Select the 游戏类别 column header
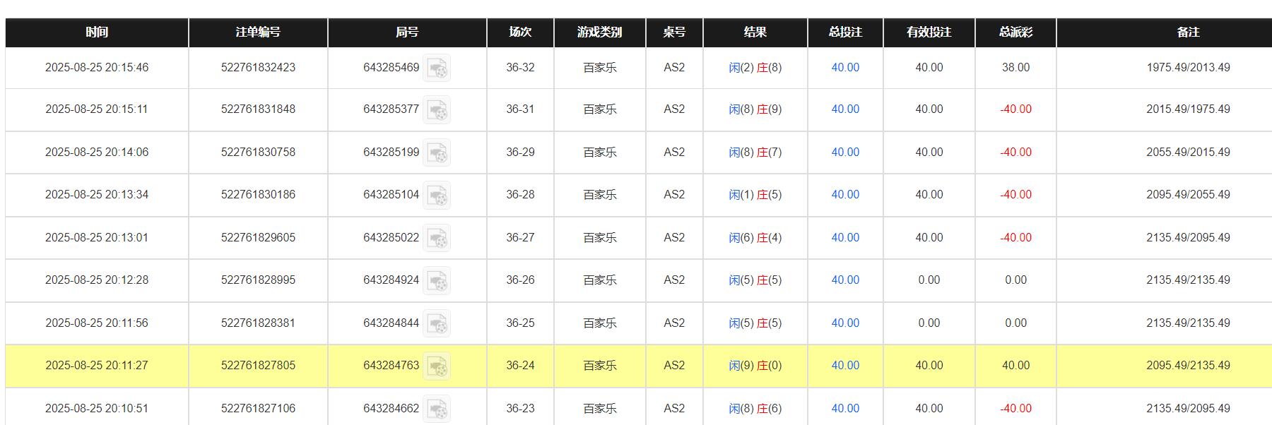 tap(599, 32)
